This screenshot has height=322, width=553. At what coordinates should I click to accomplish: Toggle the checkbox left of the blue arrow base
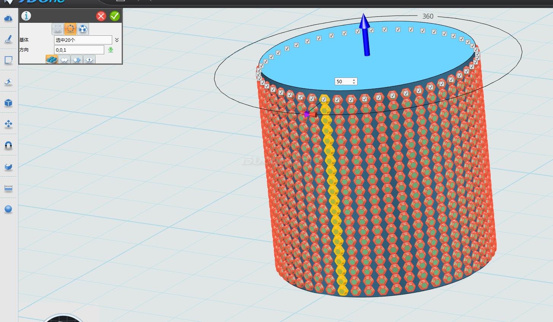point(358,31)
